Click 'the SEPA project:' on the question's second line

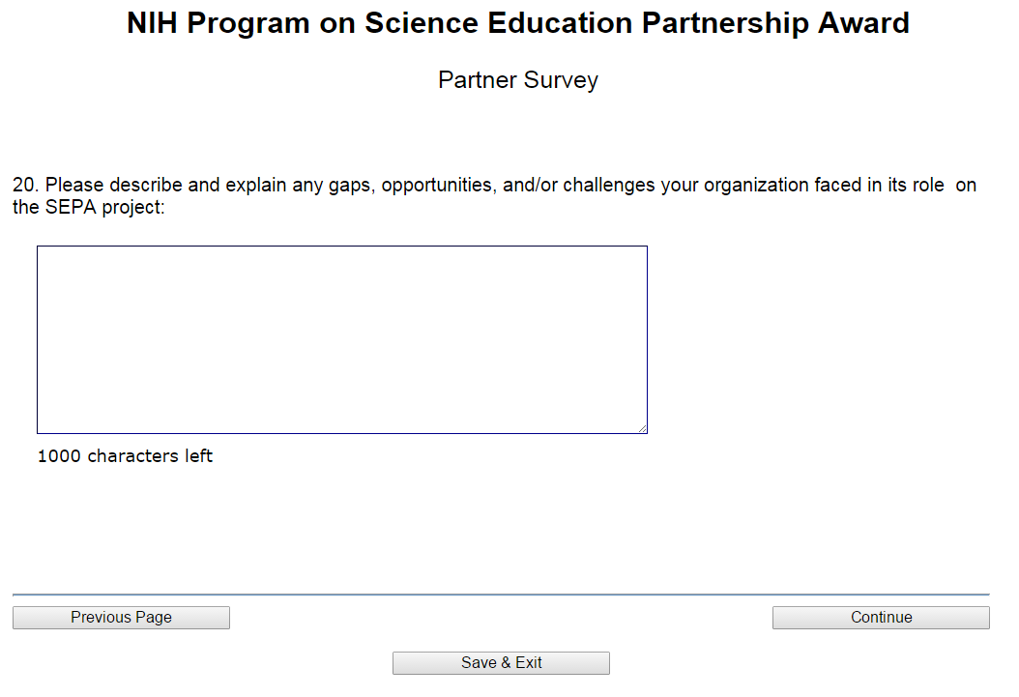pyautogui.click(x=89, y=207)
